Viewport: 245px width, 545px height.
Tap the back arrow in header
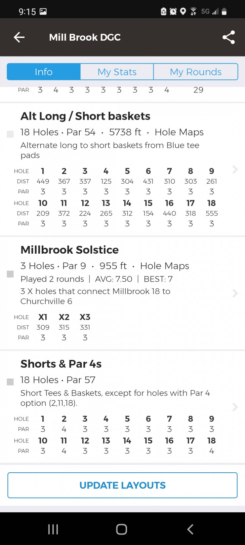click(19, 37)
